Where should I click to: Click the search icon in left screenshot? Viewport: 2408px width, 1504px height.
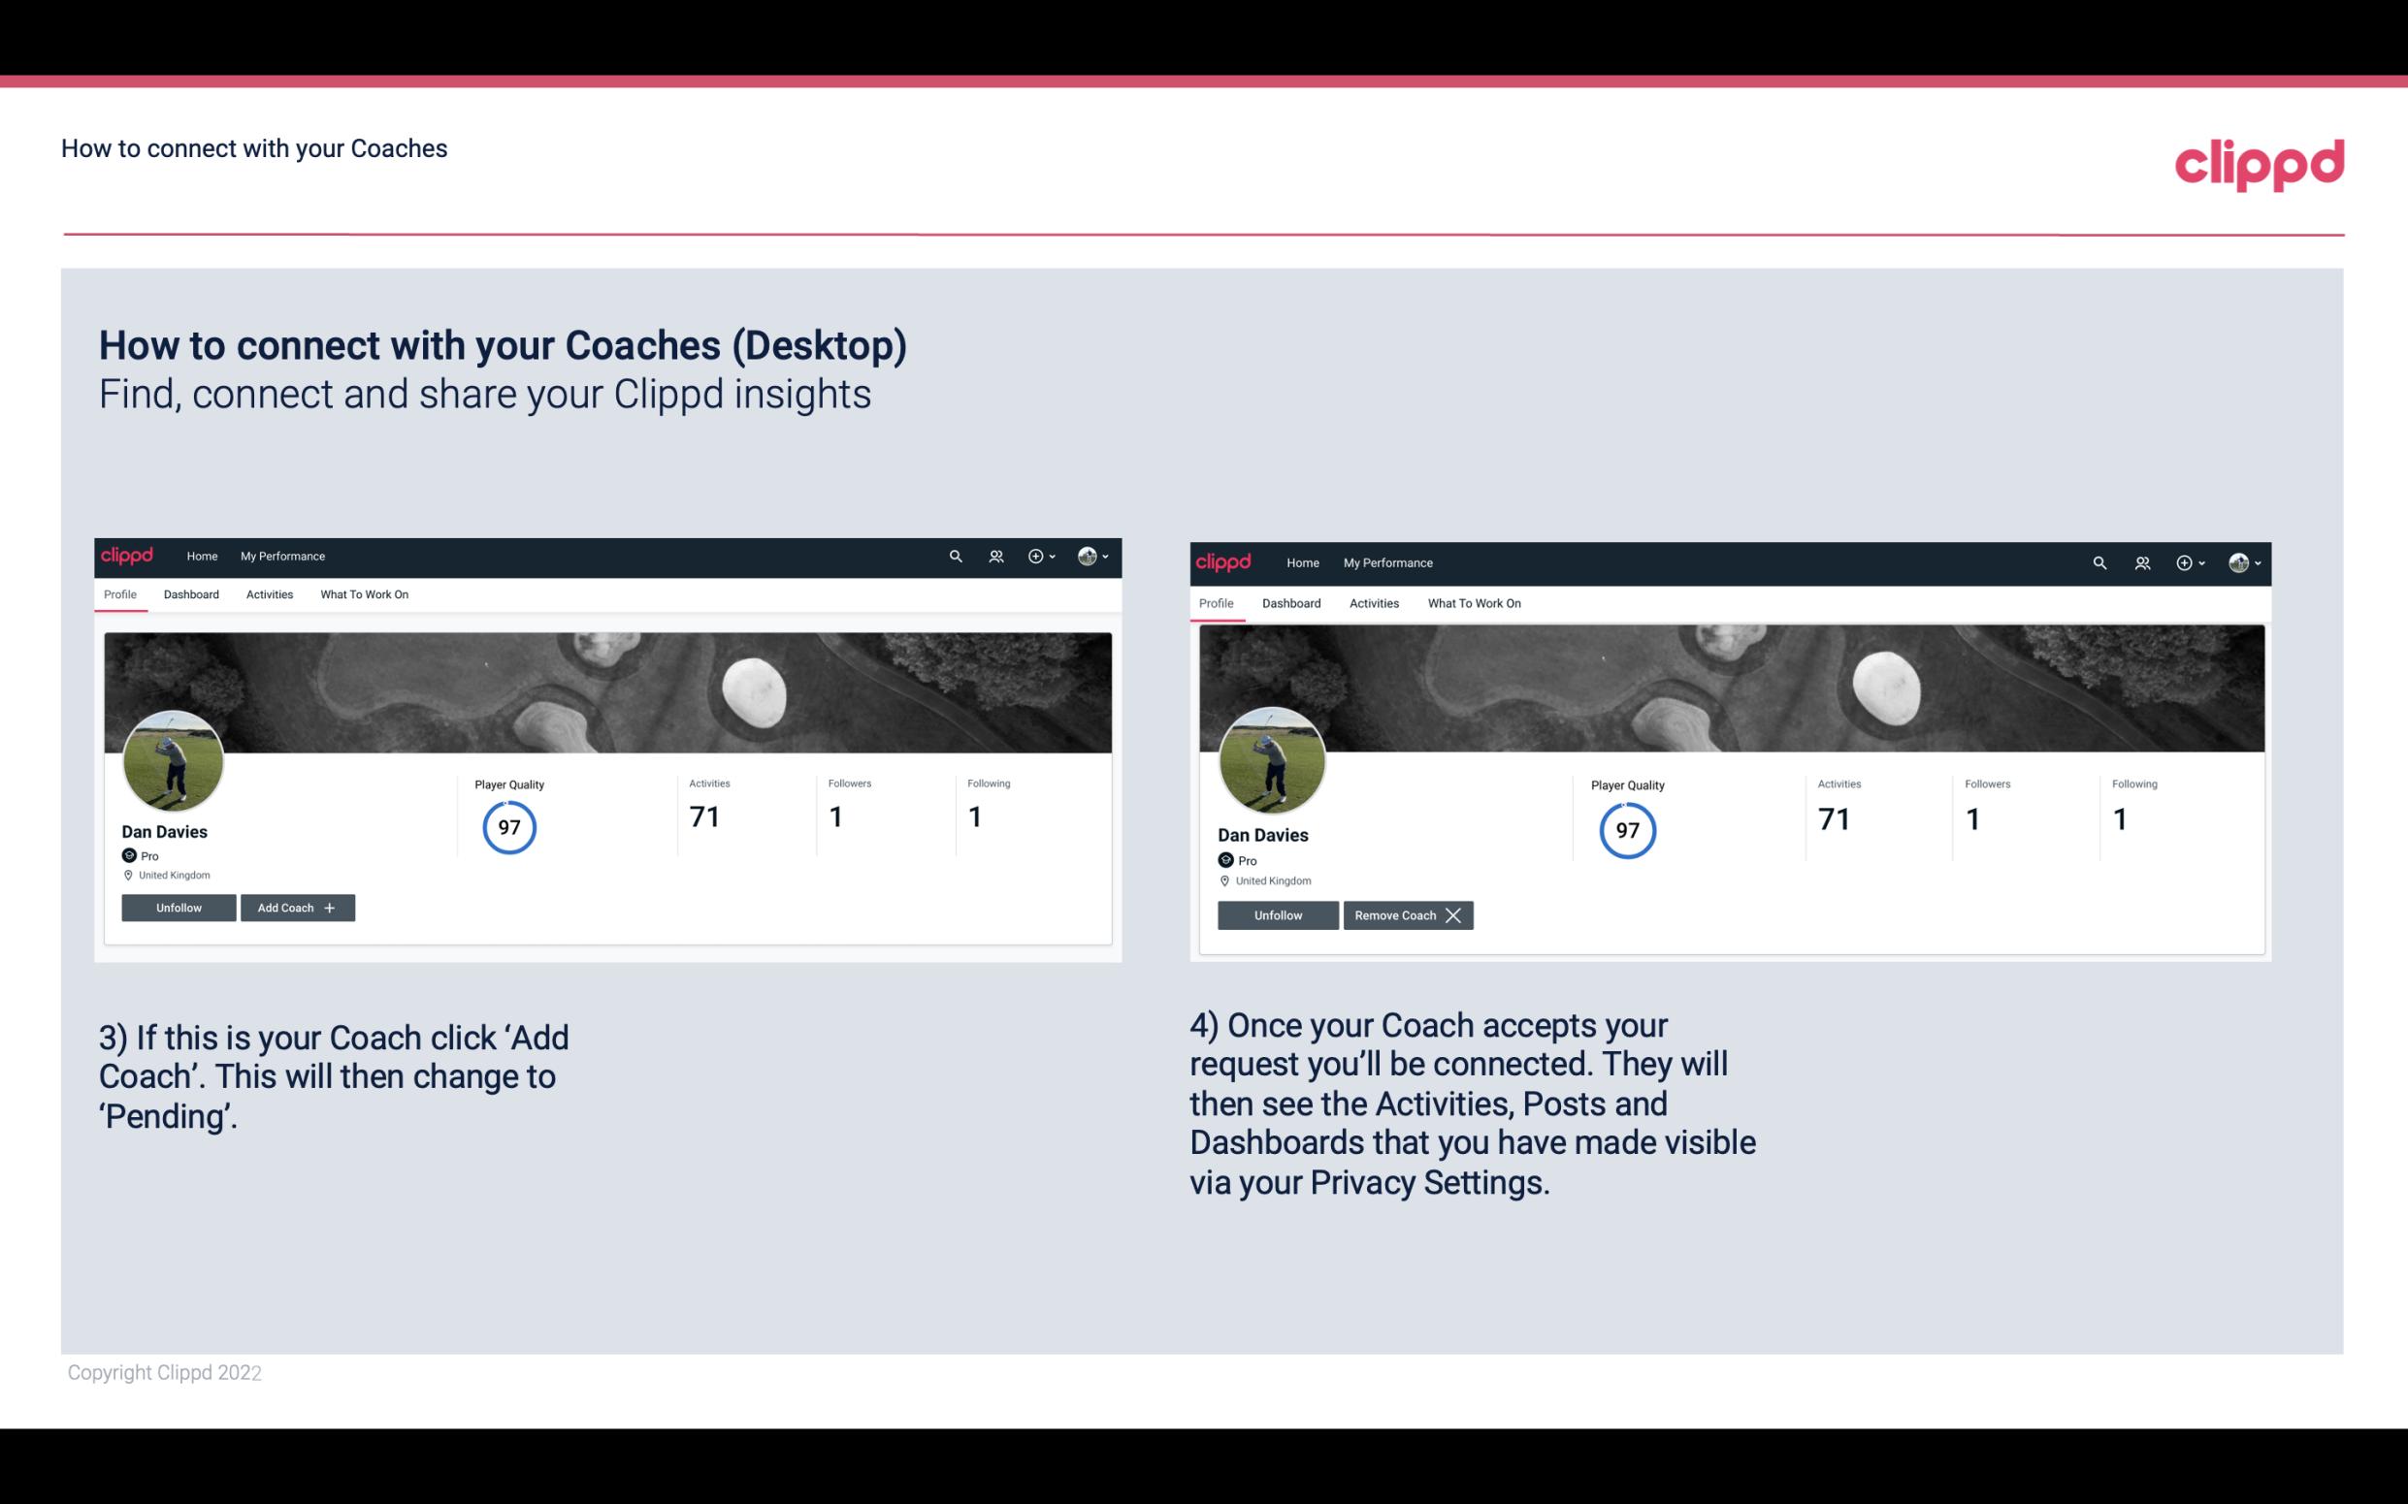tap(957, 555)
